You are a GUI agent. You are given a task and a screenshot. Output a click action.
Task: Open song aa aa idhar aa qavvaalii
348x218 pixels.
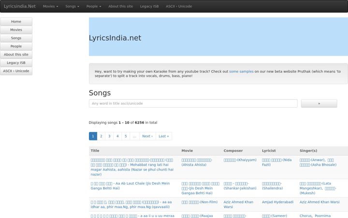coord(131,204)
